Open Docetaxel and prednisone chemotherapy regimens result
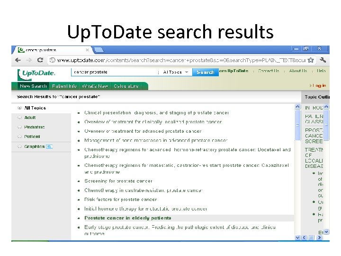 click(x=188, y=153)
